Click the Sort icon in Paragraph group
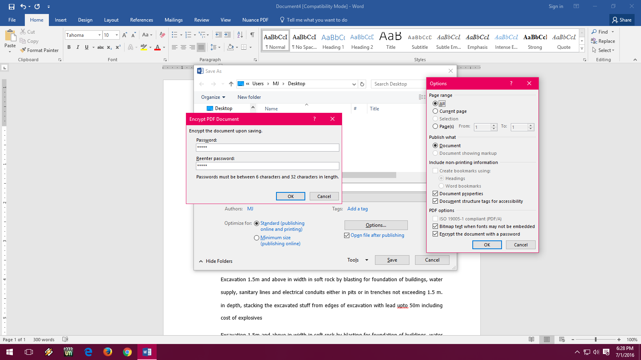Viewport: 641px width, 360px height. pos(240,35)
